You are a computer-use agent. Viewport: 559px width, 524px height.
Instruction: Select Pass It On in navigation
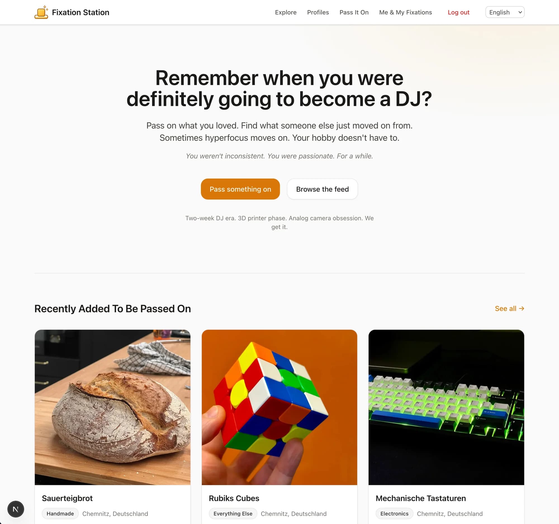point(354,12)
